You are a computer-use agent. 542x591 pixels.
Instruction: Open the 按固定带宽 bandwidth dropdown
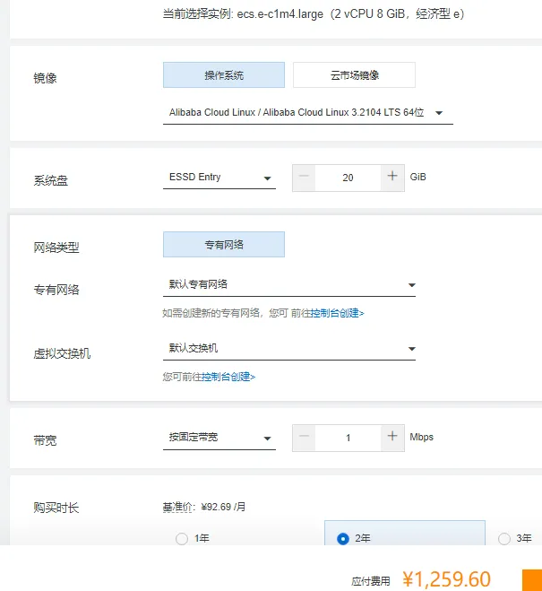pyautogui.click(x=219, y=438)
